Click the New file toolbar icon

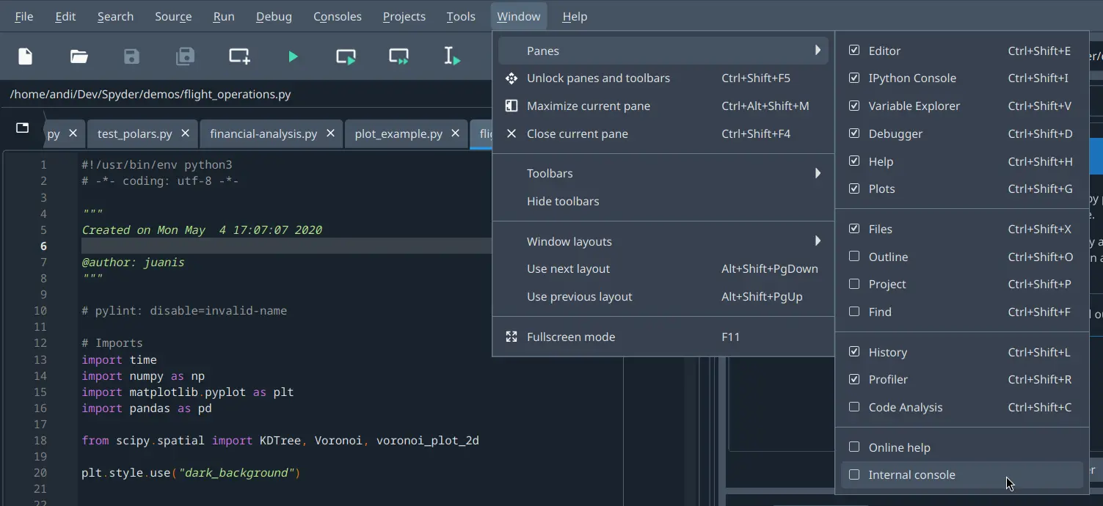tap(26, 56)
